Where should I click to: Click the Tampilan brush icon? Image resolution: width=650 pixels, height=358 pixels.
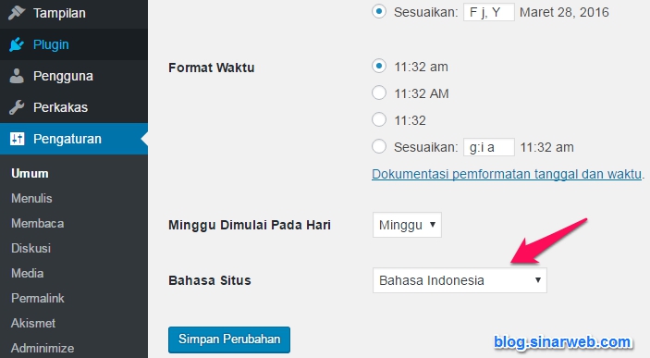point(17,12)
